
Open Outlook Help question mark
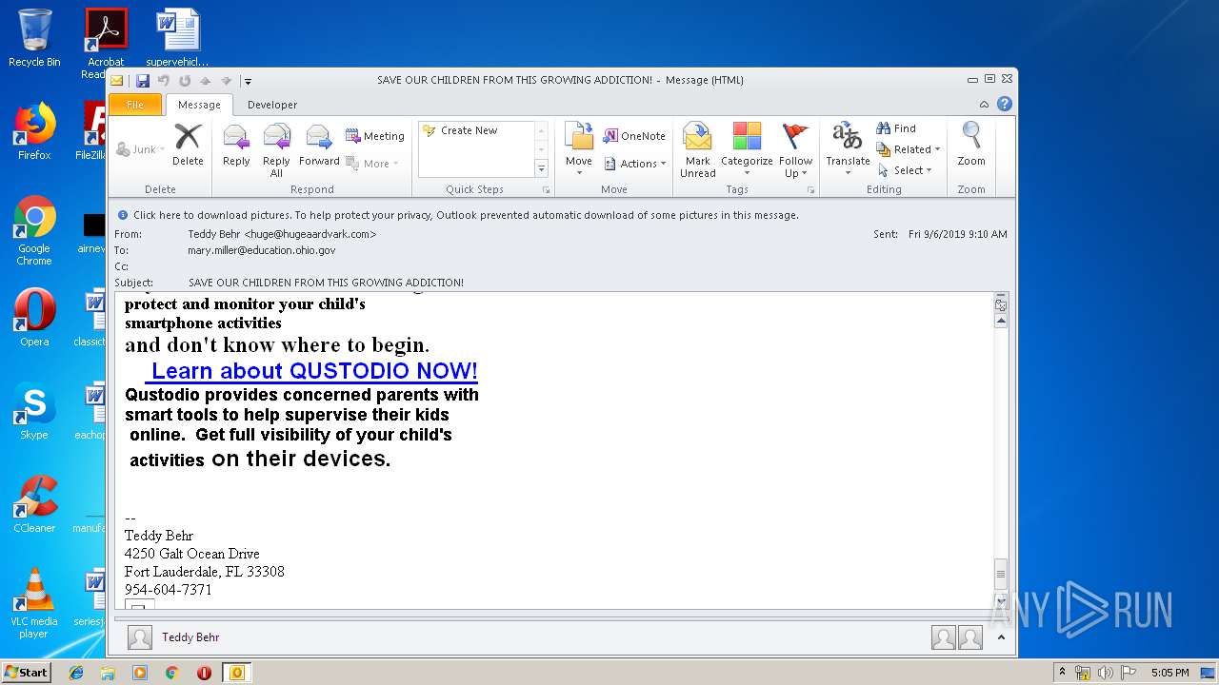pyautogui.click(x=1004, y=105)
